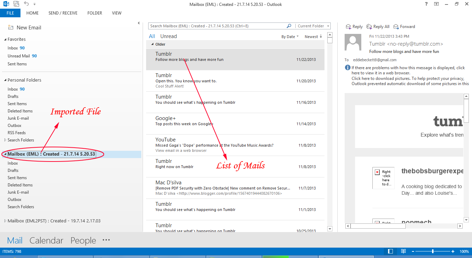Open RSS Feeds folder
The width and height of the screenshot is (472, 258).
tap(17, 133)
